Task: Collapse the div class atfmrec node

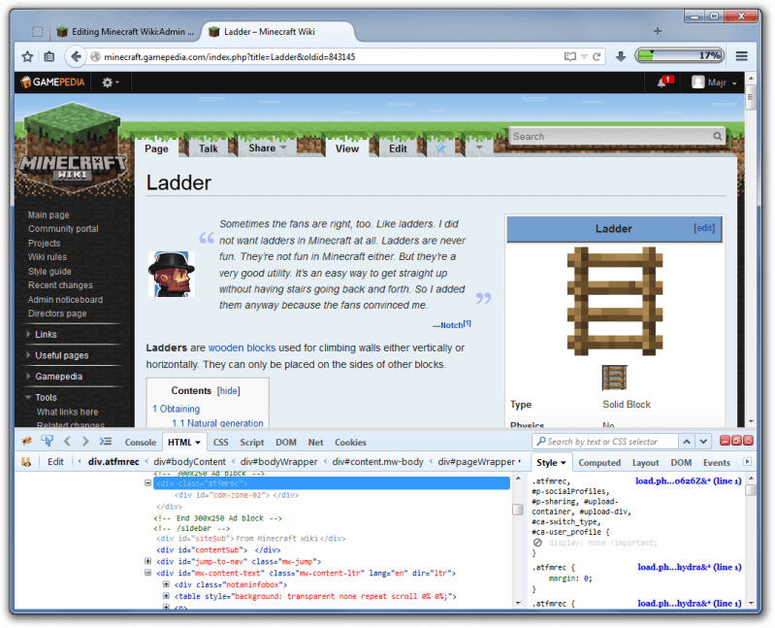Action: point(147,483)
